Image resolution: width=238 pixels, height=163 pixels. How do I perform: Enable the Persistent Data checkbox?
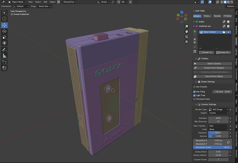(194, 99)
